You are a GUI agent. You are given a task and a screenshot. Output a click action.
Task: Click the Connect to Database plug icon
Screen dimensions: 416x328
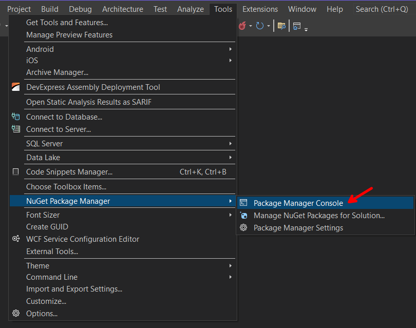coord(15,117)
